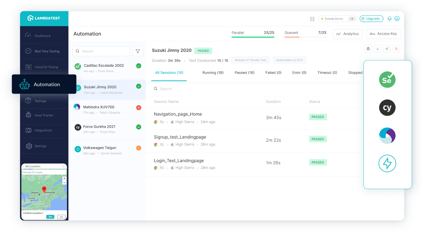424x233 pixels.
Task: Click the user profile icon
Action: click(397, 19)
